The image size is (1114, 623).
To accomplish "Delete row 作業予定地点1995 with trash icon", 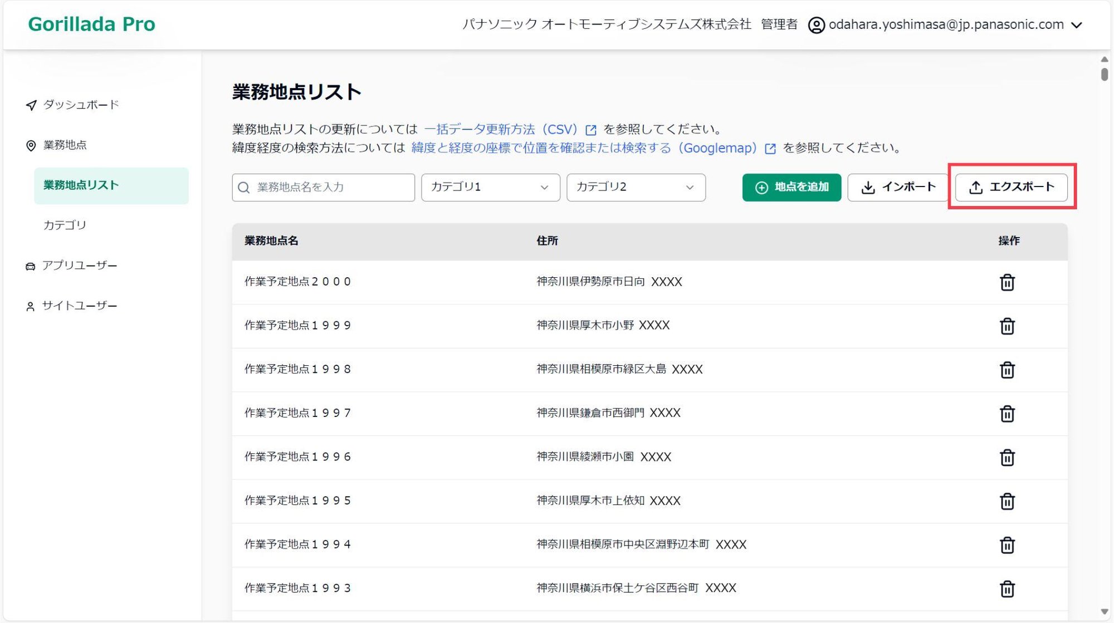I will coord(1006,501).
